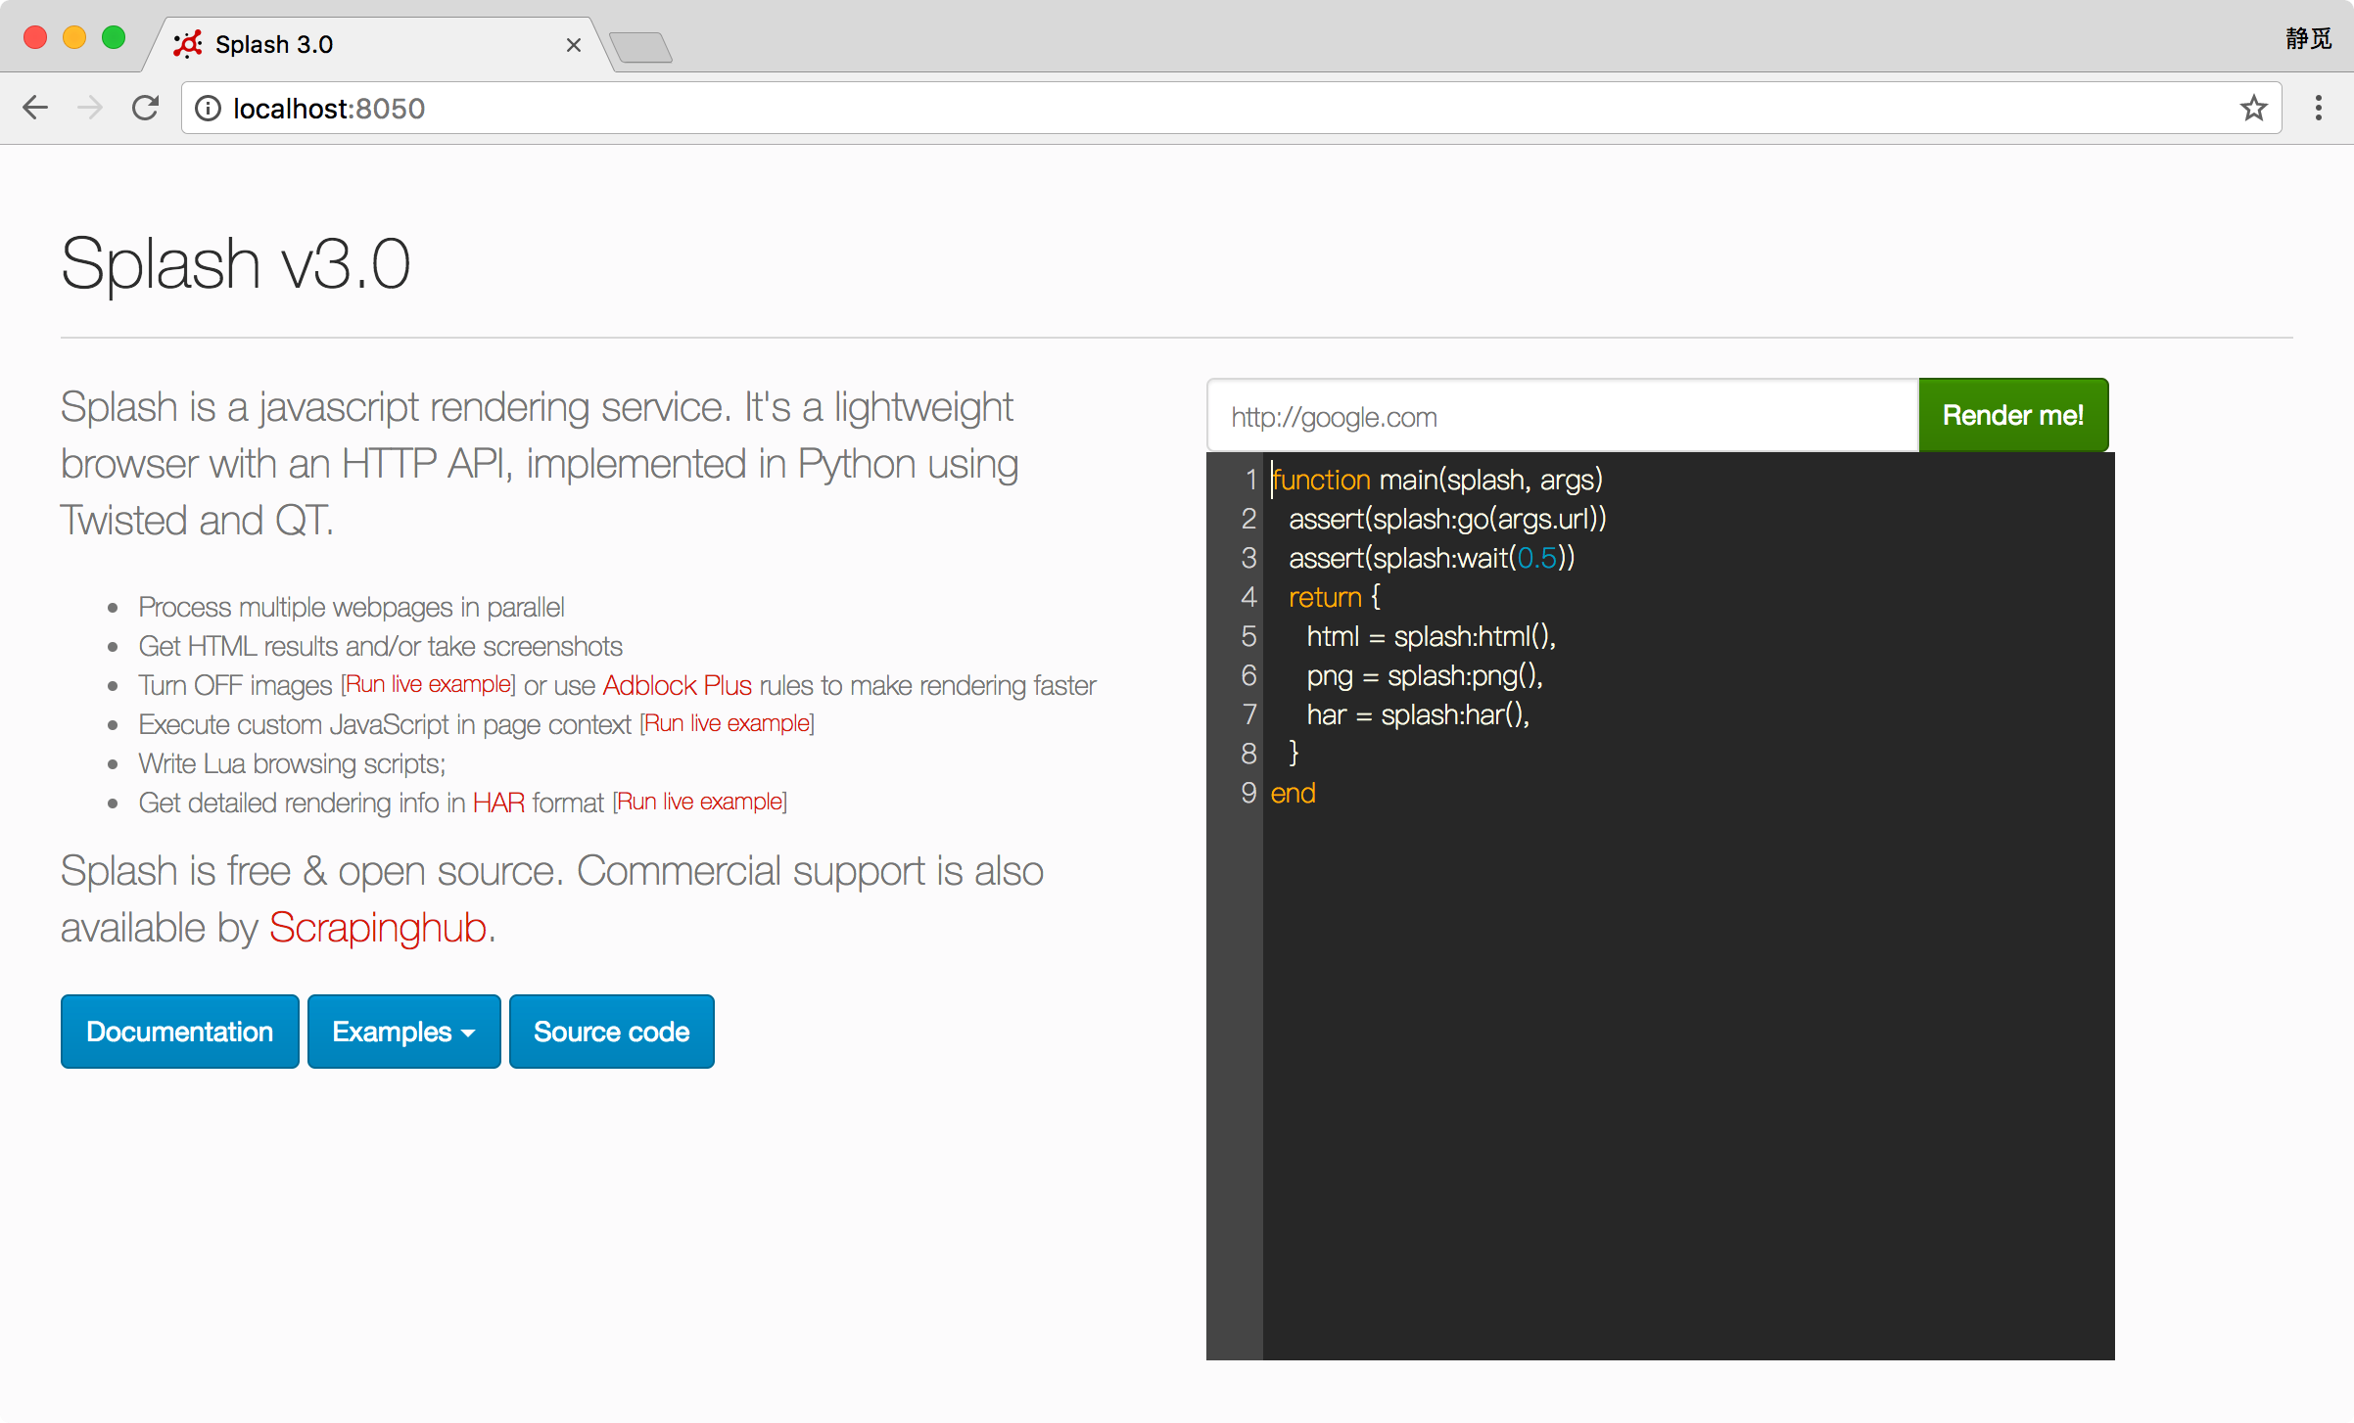
Task: Run live example for Turn OFF images
Action: pyautogui.click(x=429, y=684)
